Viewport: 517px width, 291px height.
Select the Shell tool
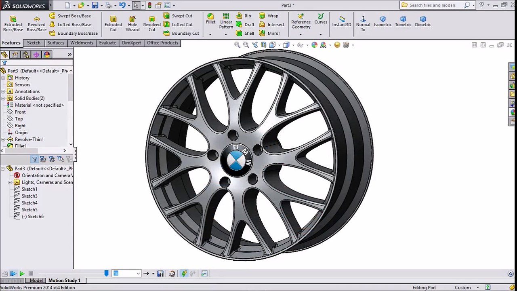pyautogui.click(x=245, y=34)
